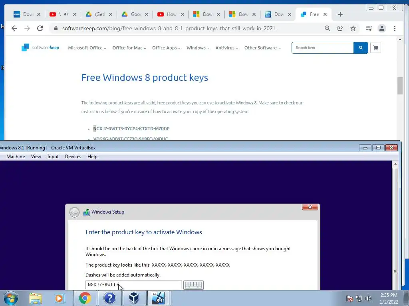Click the Free Windows 8 product keys heading
The width and height of the screenshot is (409, 306).
145,78
